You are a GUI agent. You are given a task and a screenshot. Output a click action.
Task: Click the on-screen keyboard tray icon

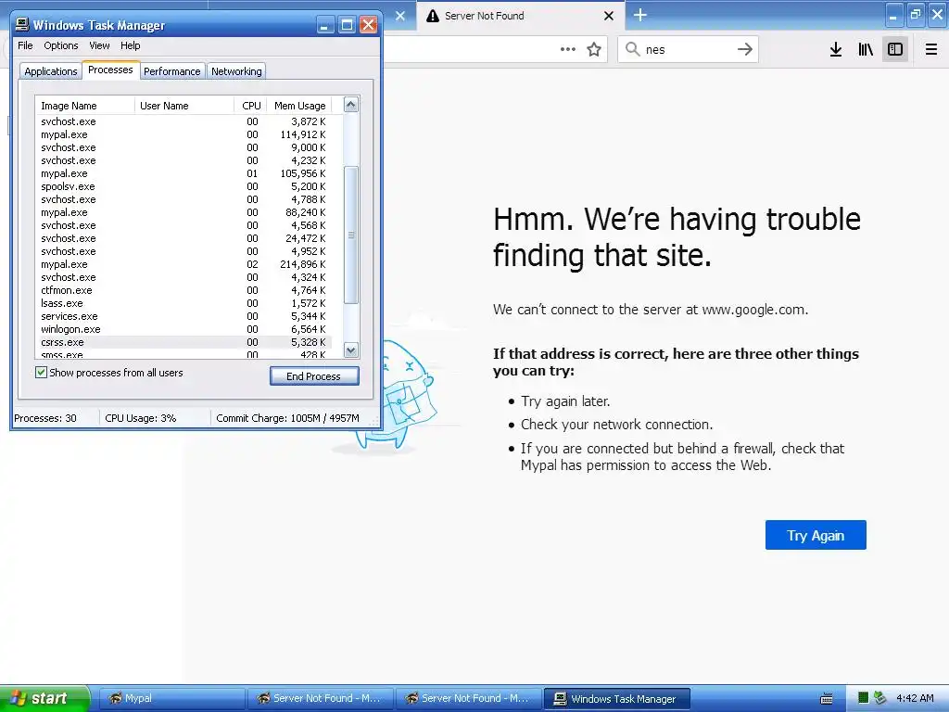(x=826, y=698)
